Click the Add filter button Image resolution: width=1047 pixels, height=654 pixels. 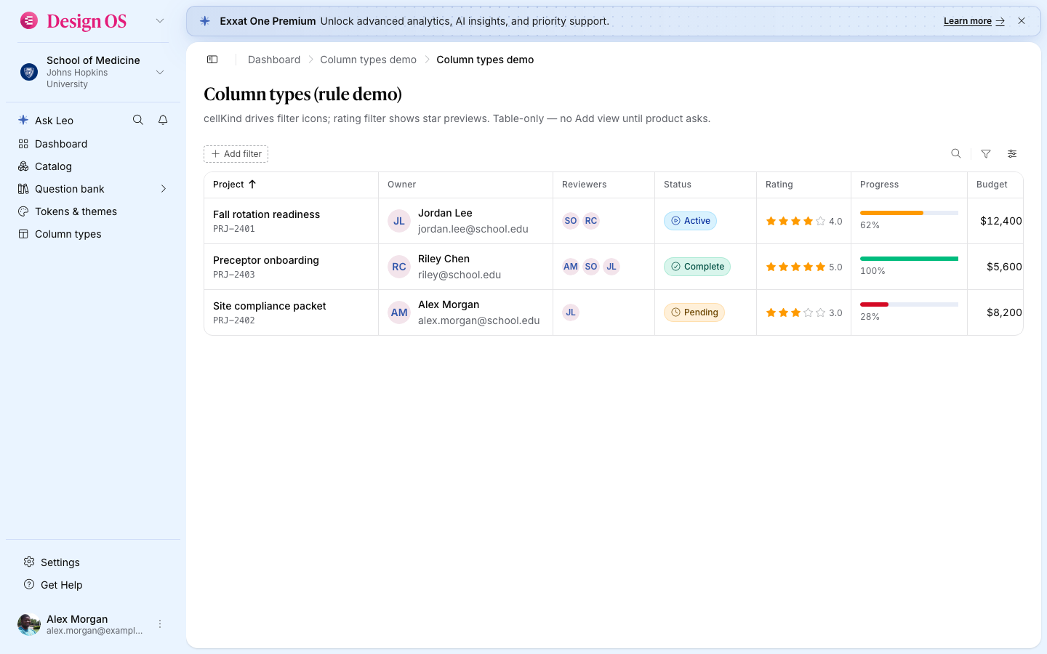click(236, 154)
